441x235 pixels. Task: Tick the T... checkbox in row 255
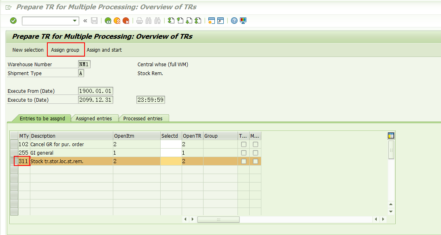point(244,153)
